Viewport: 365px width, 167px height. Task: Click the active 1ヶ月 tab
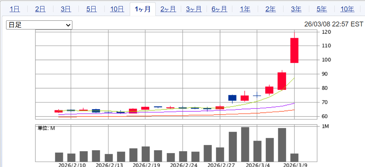pos(143,9)
